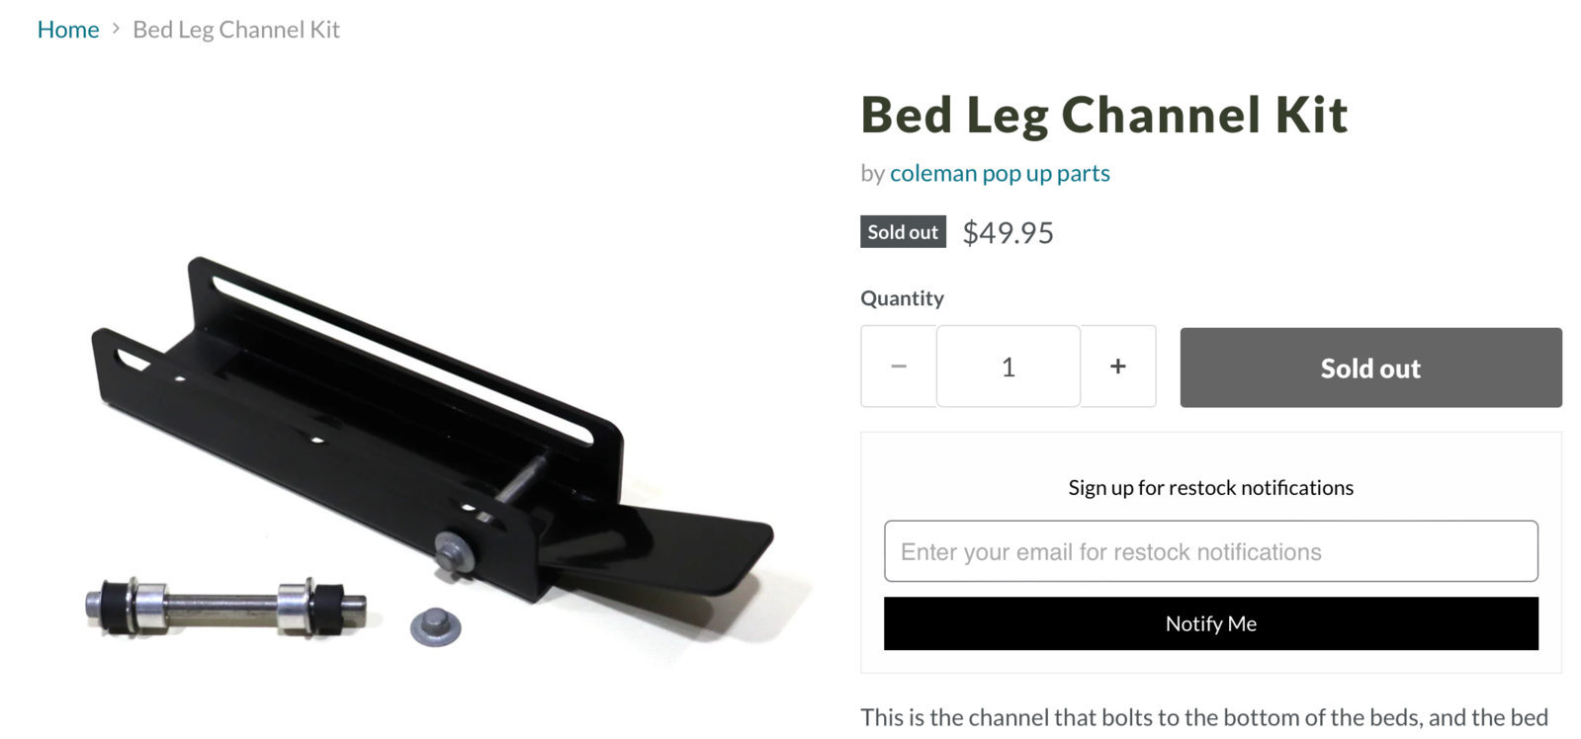Click the breadcrumb chevron separator
The width and height of the screenshot is (1581, 739).
point(116,29)
